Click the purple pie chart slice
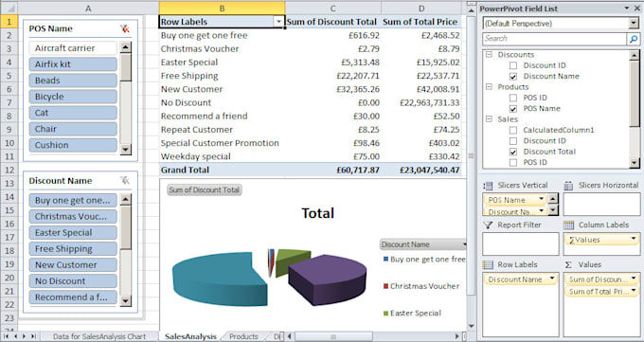Image resolution: width=644 pixels, height=342 pixels. click(x=329, y=279)
